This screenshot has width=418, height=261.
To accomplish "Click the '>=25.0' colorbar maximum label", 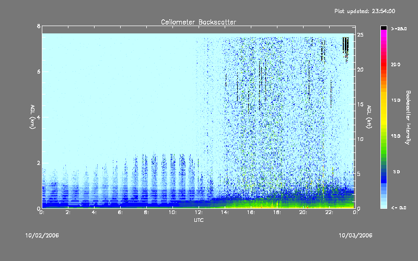I will (x=399, y=29).
